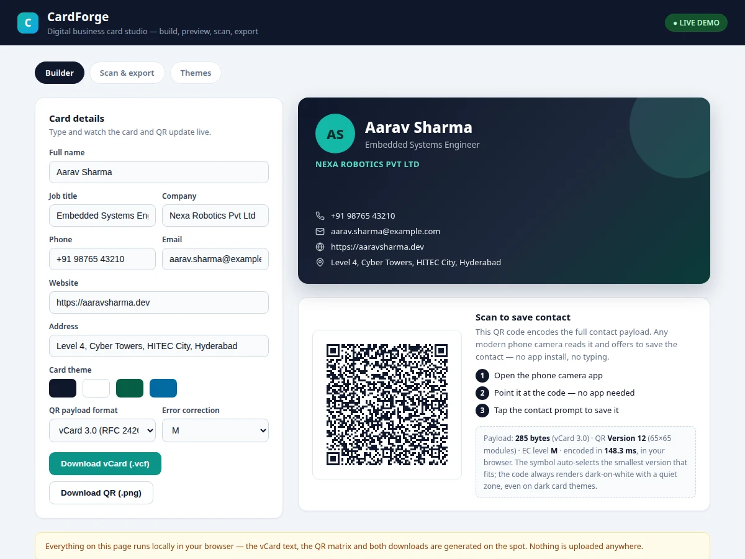Click the step 1 number badge
Screen dimensions: 745x559
tap(482, 376)
